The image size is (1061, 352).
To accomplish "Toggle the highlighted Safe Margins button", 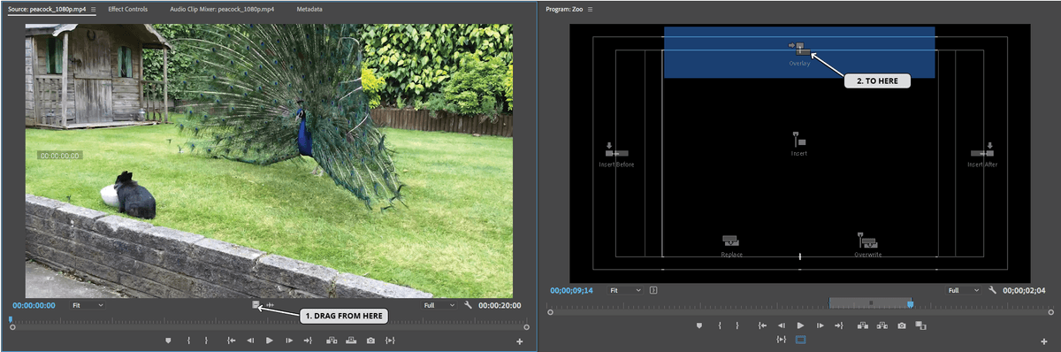I will [x=801, y=339].
